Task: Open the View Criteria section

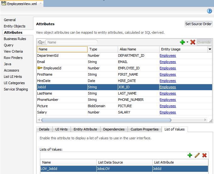Action: click(x=13, y=51)
